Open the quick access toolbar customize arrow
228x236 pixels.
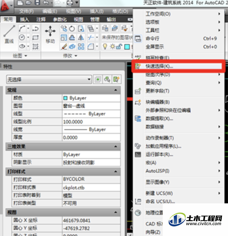[x=77, y=2]
